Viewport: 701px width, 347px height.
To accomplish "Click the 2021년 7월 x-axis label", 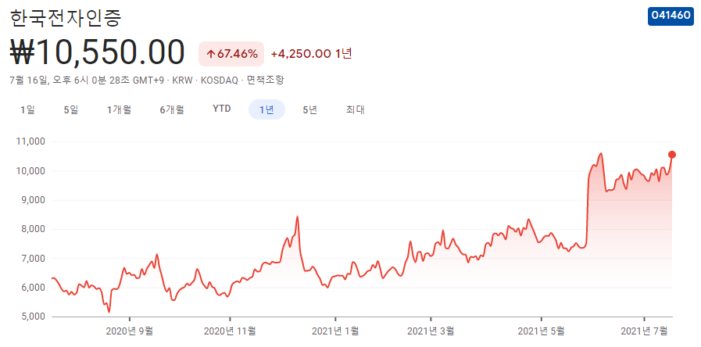I will (644, 331).
